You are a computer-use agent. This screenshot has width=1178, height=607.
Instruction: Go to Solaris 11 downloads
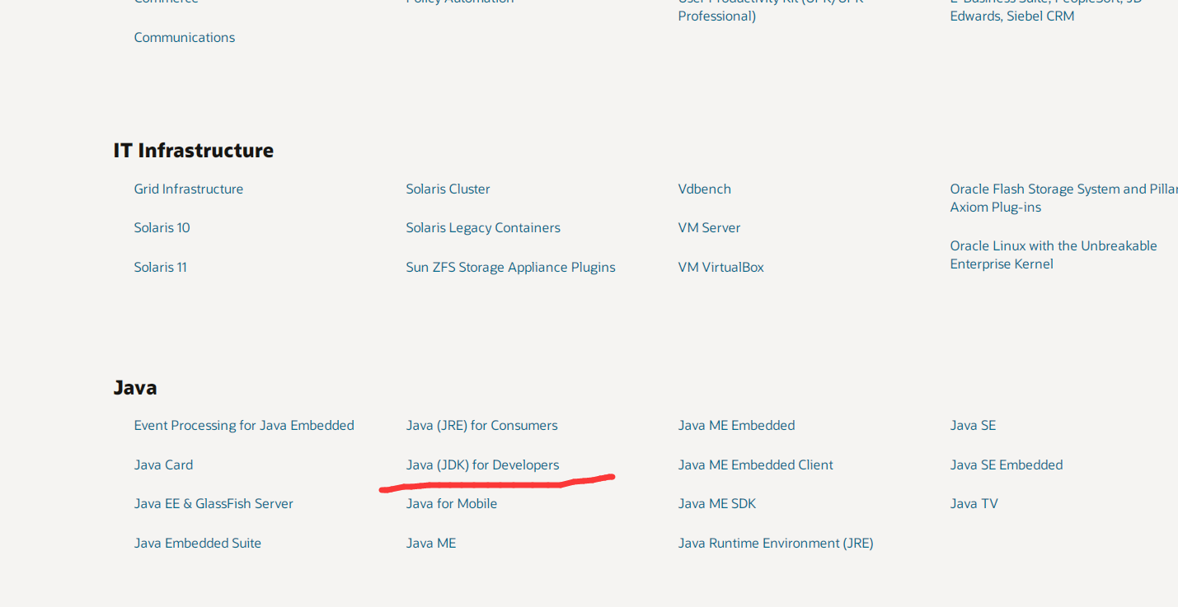(160, 267)
